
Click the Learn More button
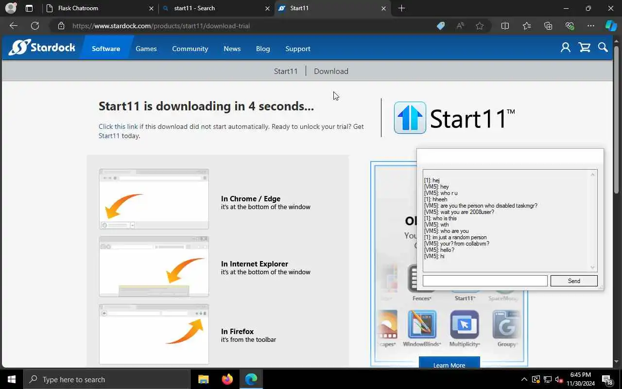449,364
